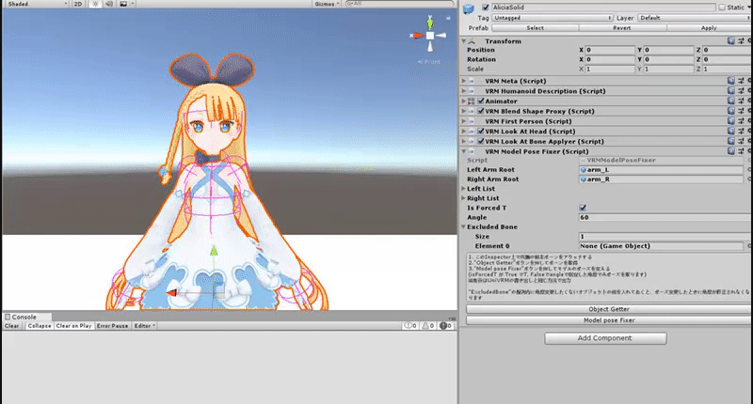Viewport: 753px width, 404px height.
Task: Click the warning count icon in Console
Action: (x=427, y=326)
